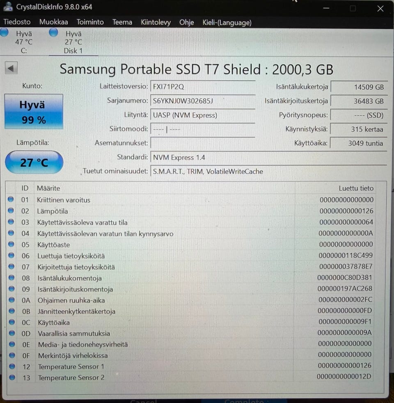Click the interface field UASP (NVM Express)
The width and height of the screenshot is (394, 403).
[202, 115]
